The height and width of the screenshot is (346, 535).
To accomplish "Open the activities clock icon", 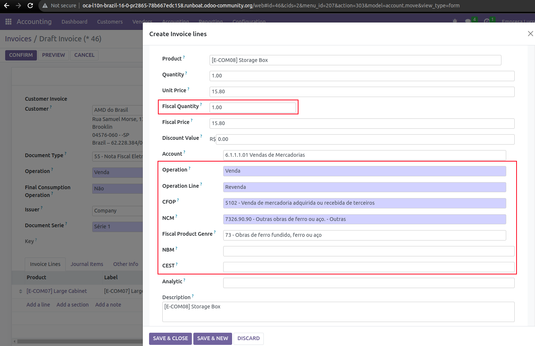I will pos(487,21).
